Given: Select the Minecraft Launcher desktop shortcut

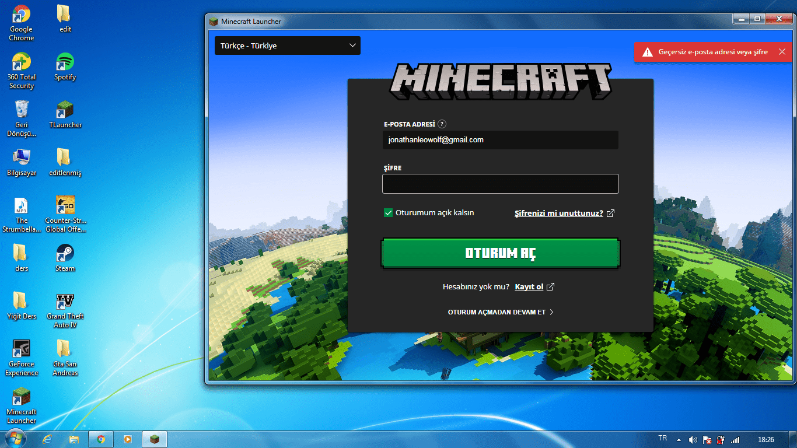Looking at the screenshot, I should (21, 406).
